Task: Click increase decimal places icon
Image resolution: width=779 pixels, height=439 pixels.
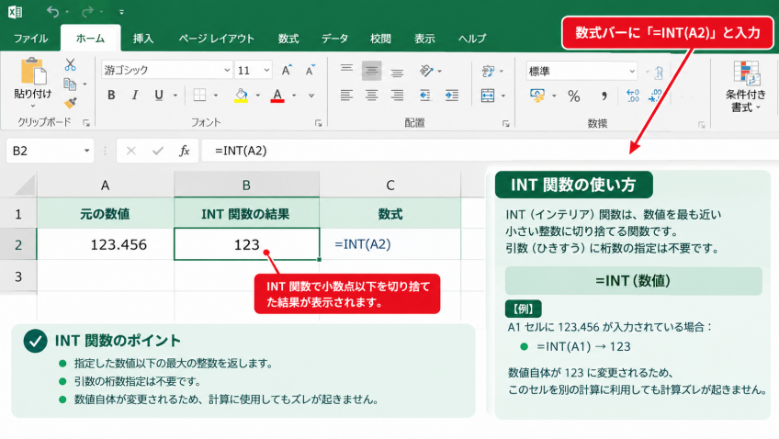Action: [632, 96]
